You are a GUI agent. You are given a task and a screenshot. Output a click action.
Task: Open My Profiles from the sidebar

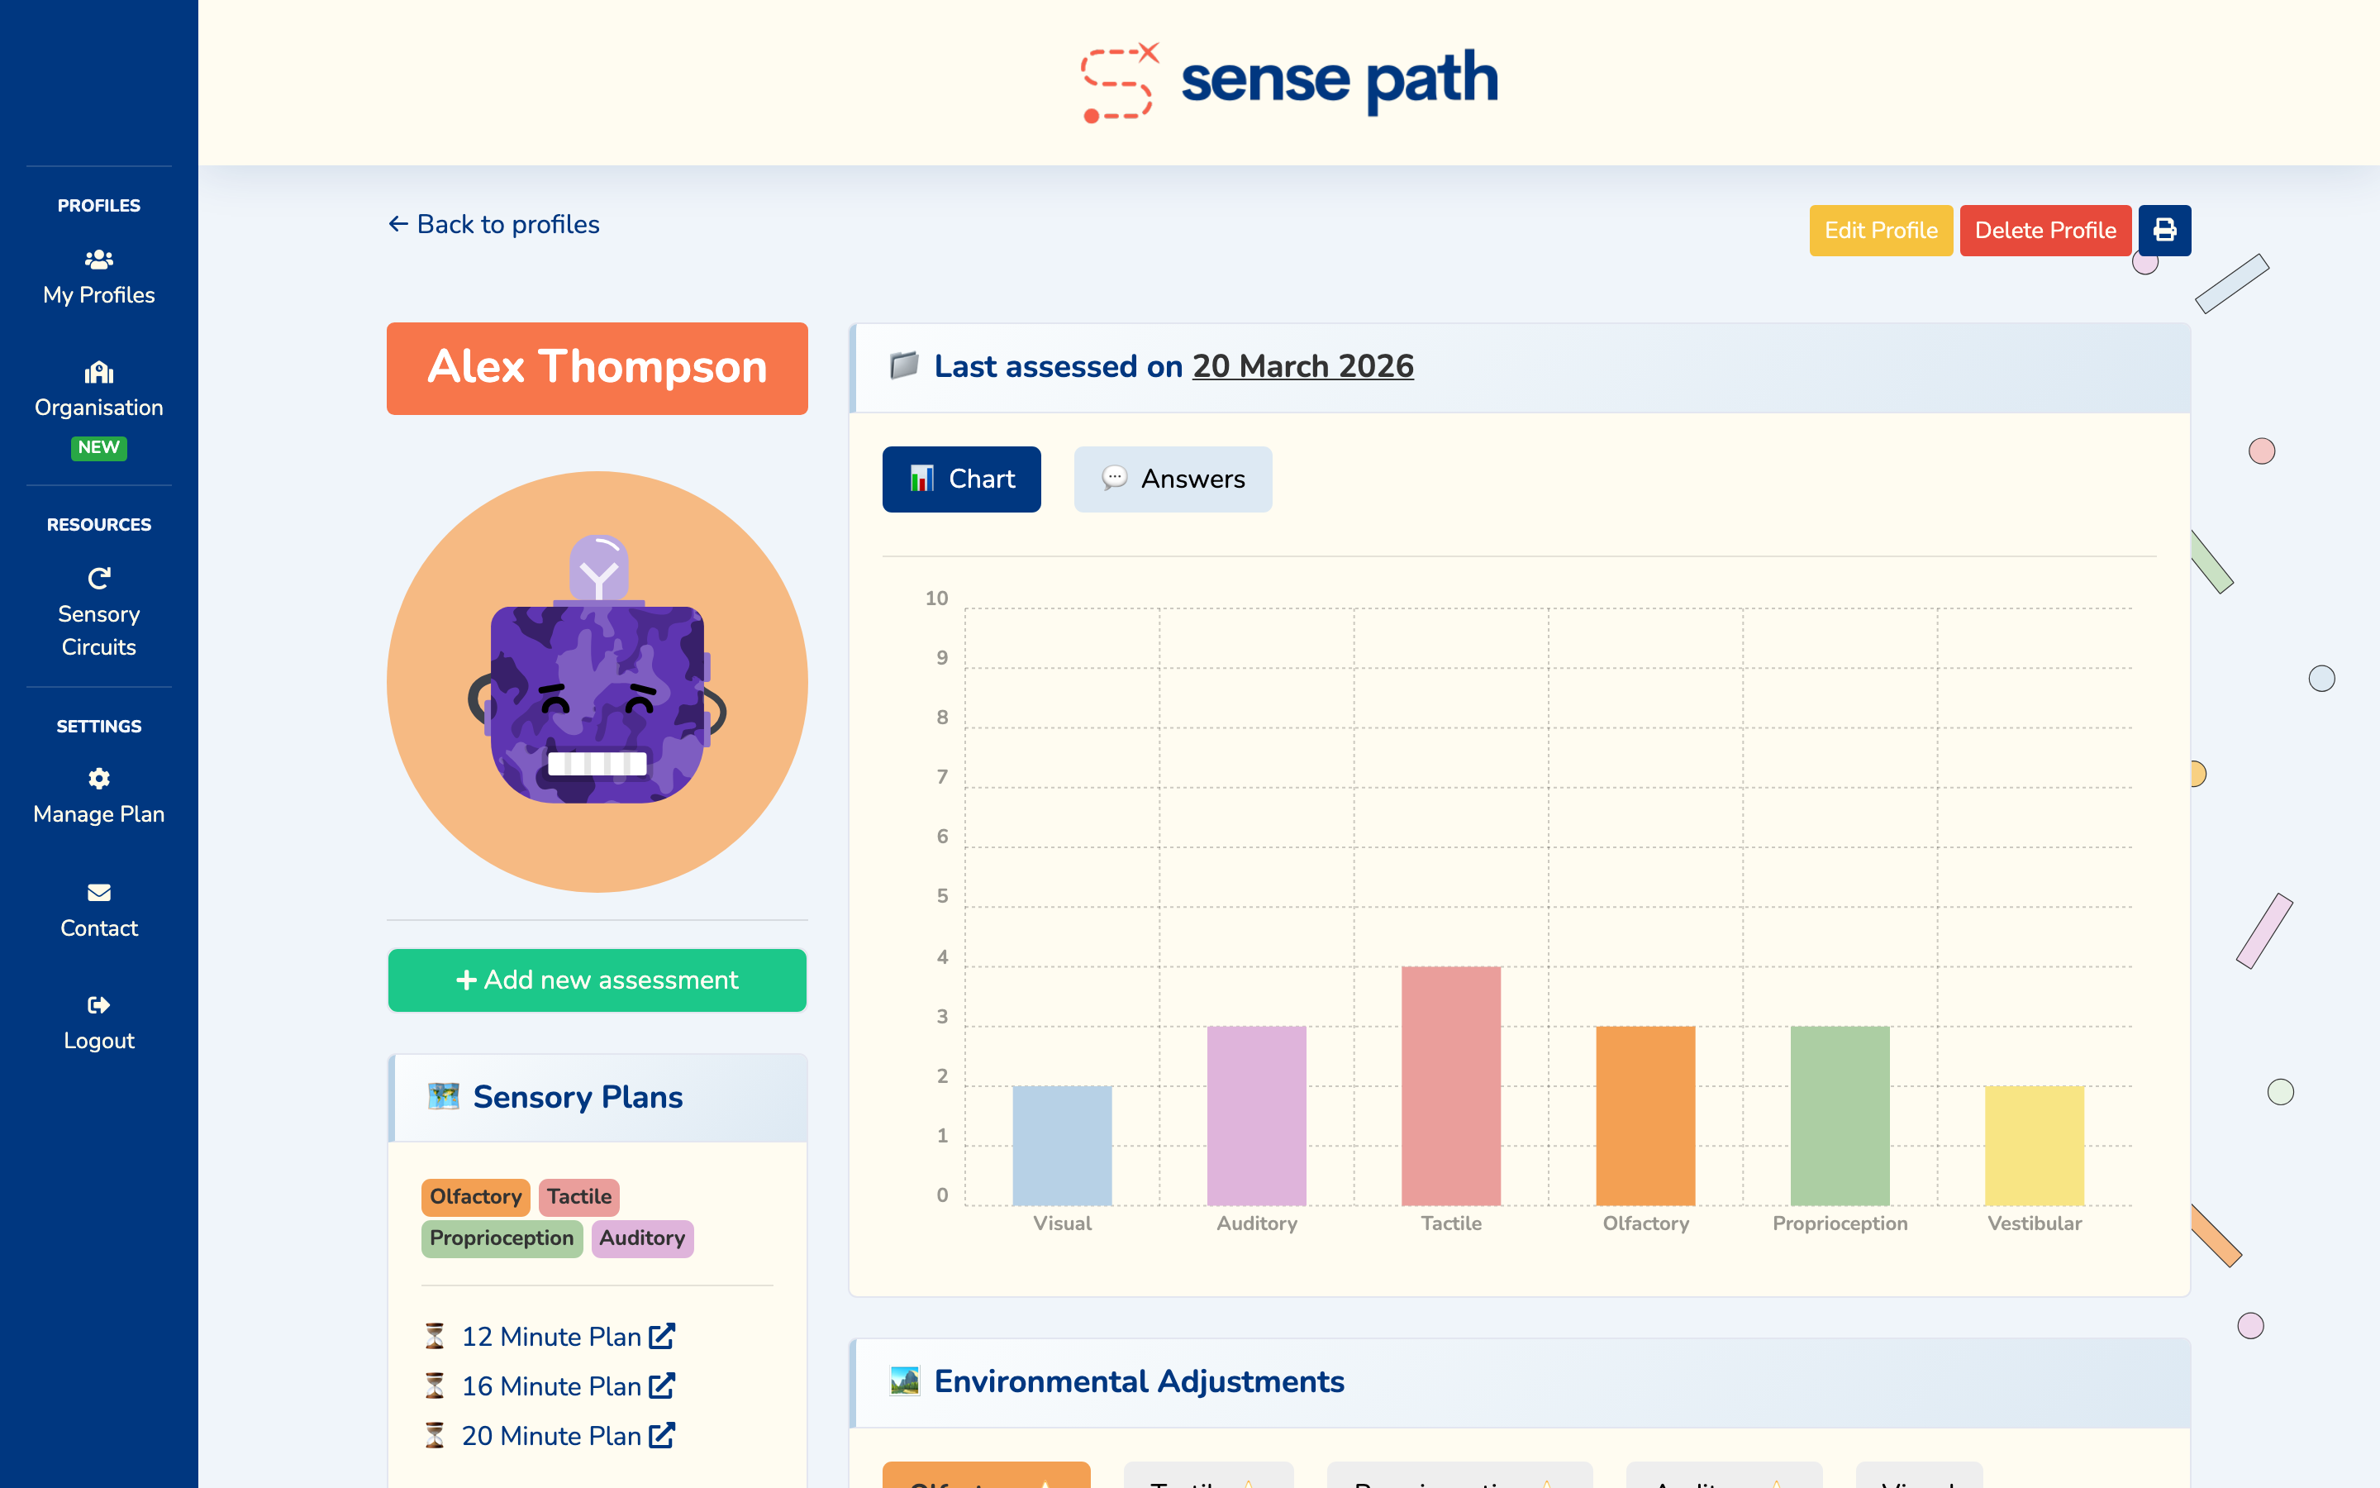tap(98, 277)
